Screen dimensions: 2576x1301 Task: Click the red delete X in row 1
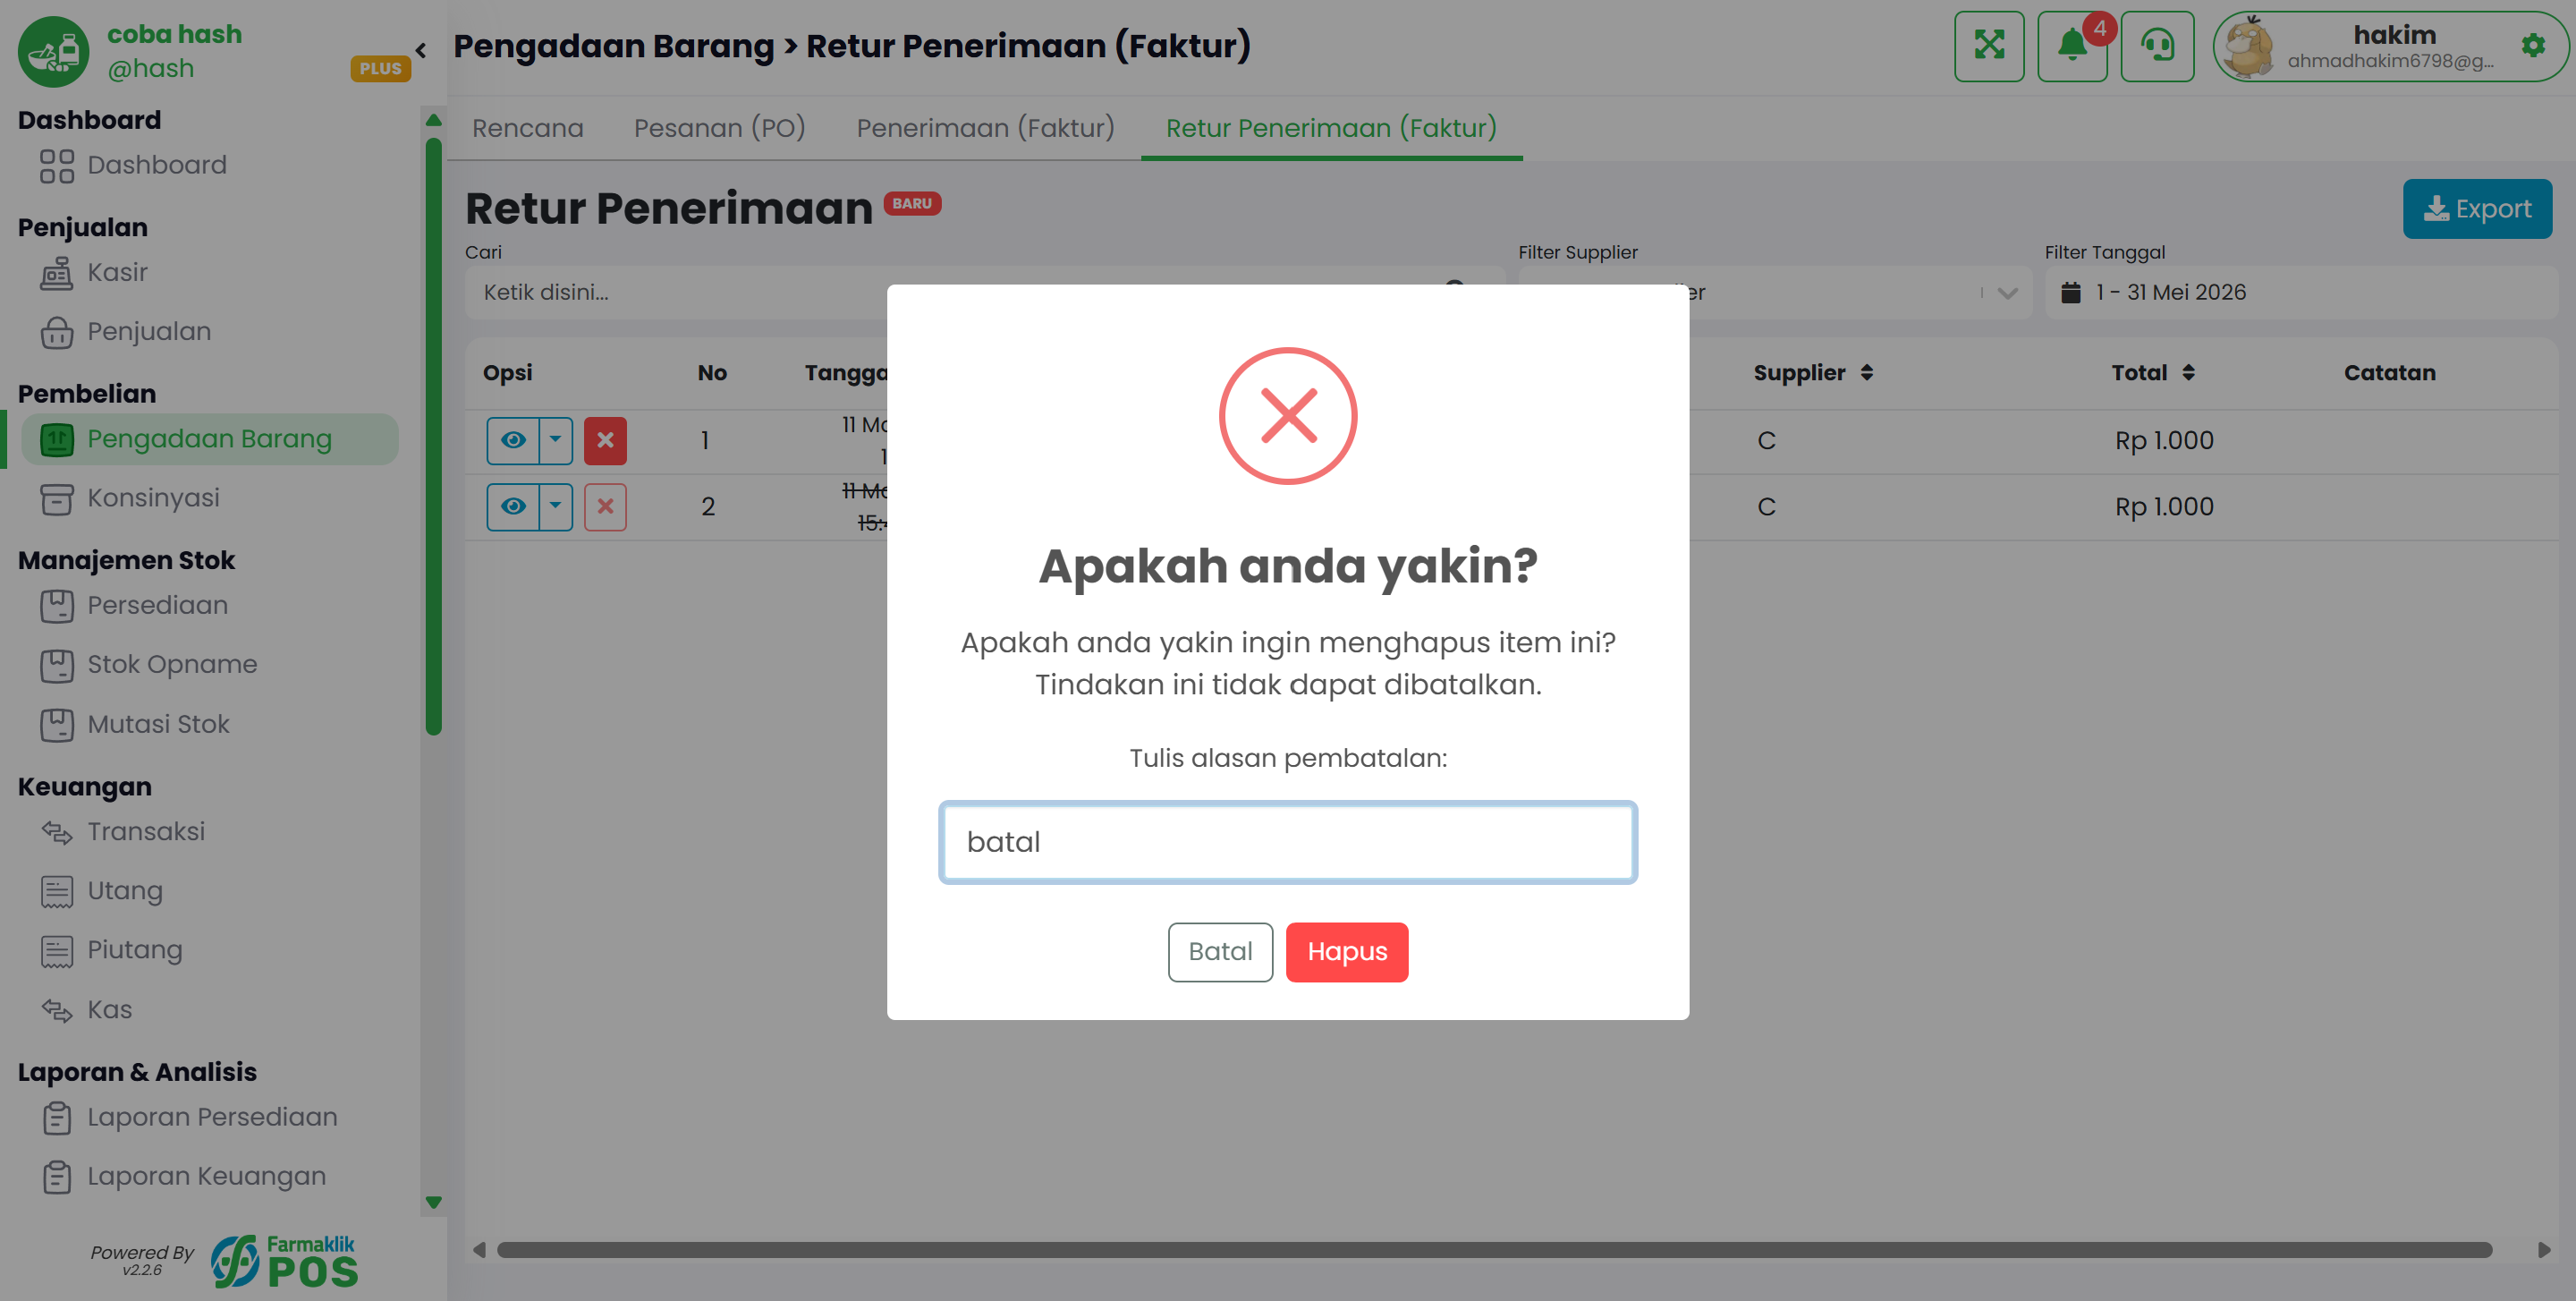click(605, 440)
